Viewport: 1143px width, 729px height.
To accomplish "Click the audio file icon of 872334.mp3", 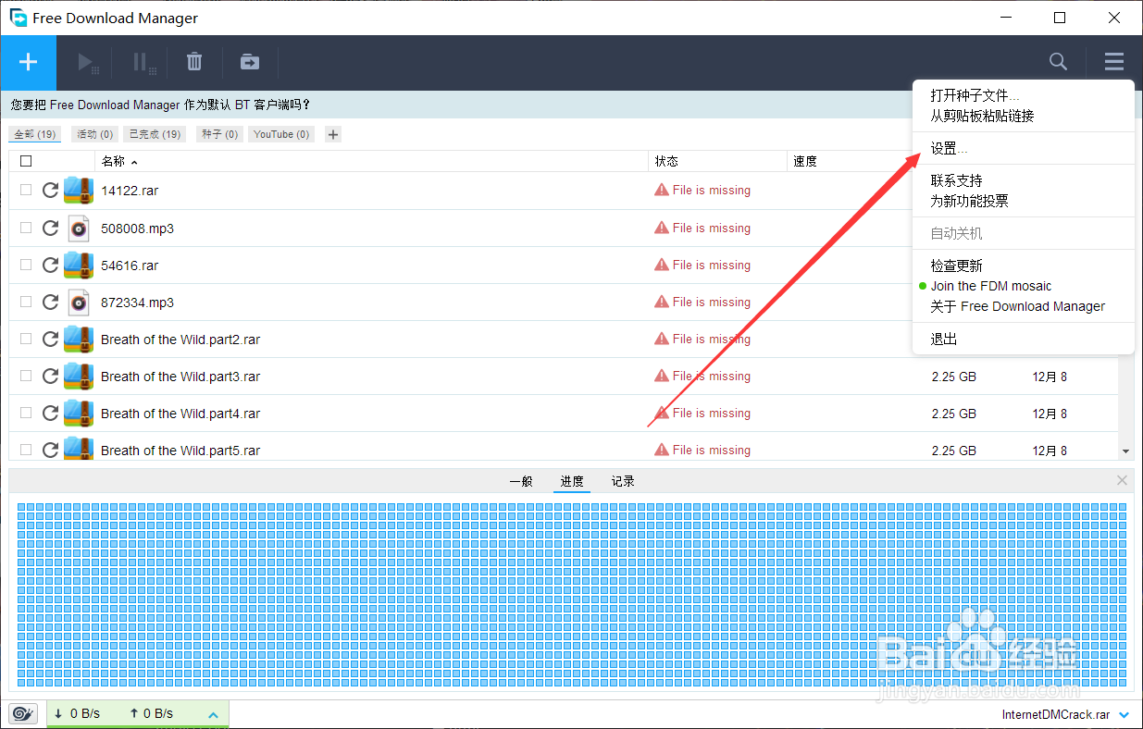I will pos(79,302).
